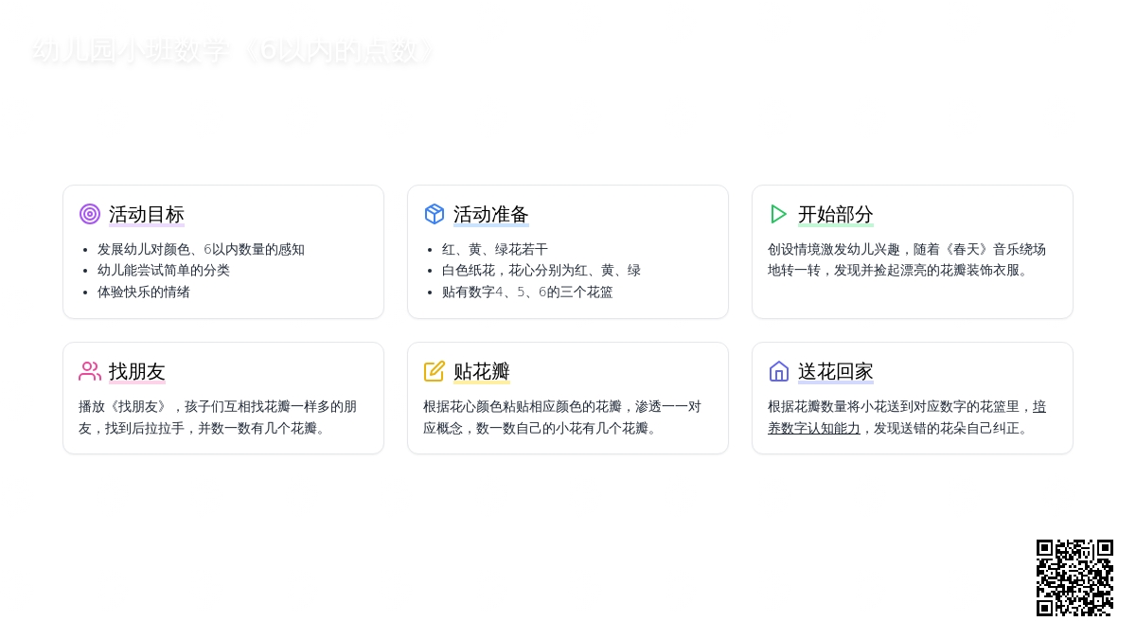Viewport: 1136px width, 639px height.
Task: Select the 活动目标 heading
Action: (x=147, y=214)
